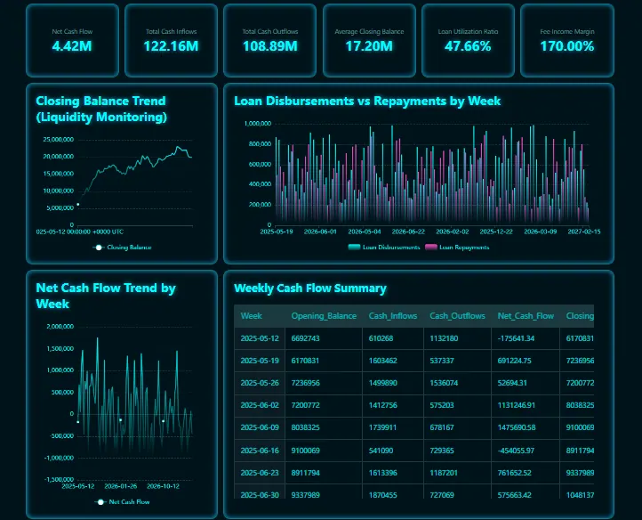This screenshot has height=520, width=642.
Task: Sort by Net_Cash_Flow column header
Action: 526,316
